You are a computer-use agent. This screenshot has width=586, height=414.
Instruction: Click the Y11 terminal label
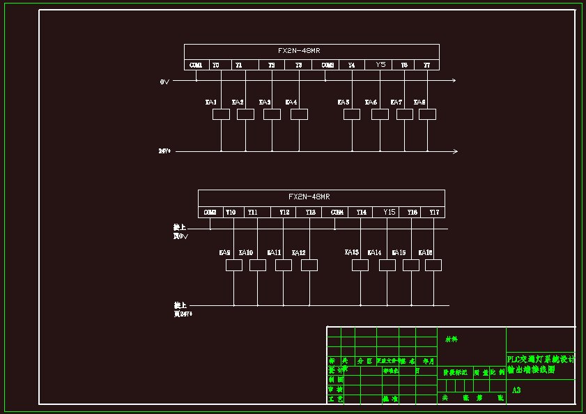click(x=253, y=212)
